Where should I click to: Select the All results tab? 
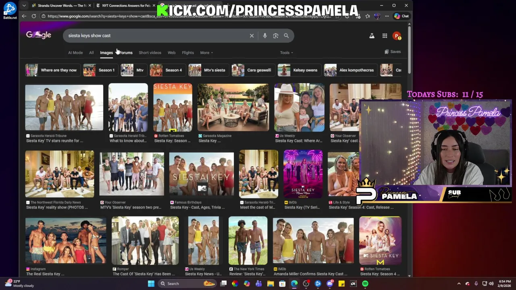coord(92,53)
